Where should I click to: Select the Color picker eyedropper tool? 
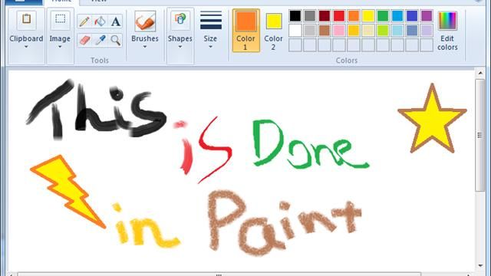pos(100,40)
